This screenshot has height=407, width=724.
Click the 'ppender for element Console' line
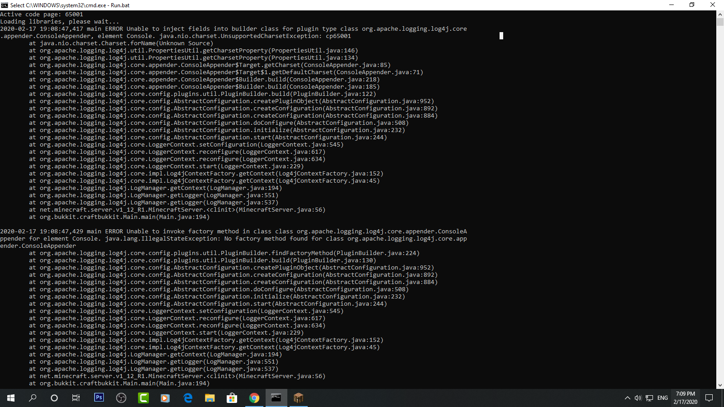click(233, 239)
